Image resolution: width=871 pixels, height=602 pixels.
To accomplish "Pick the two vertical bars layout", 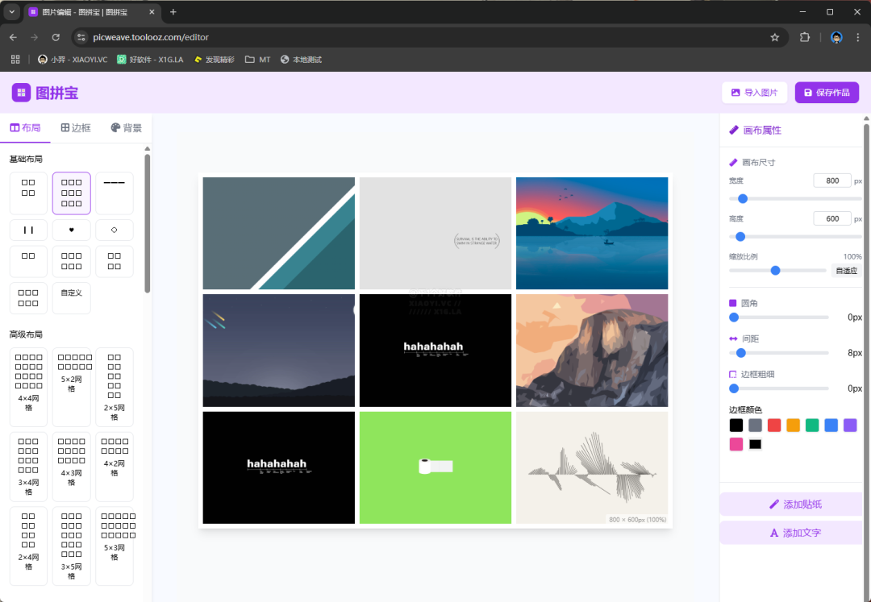I will pyautogui.click(x=28, y=230).
